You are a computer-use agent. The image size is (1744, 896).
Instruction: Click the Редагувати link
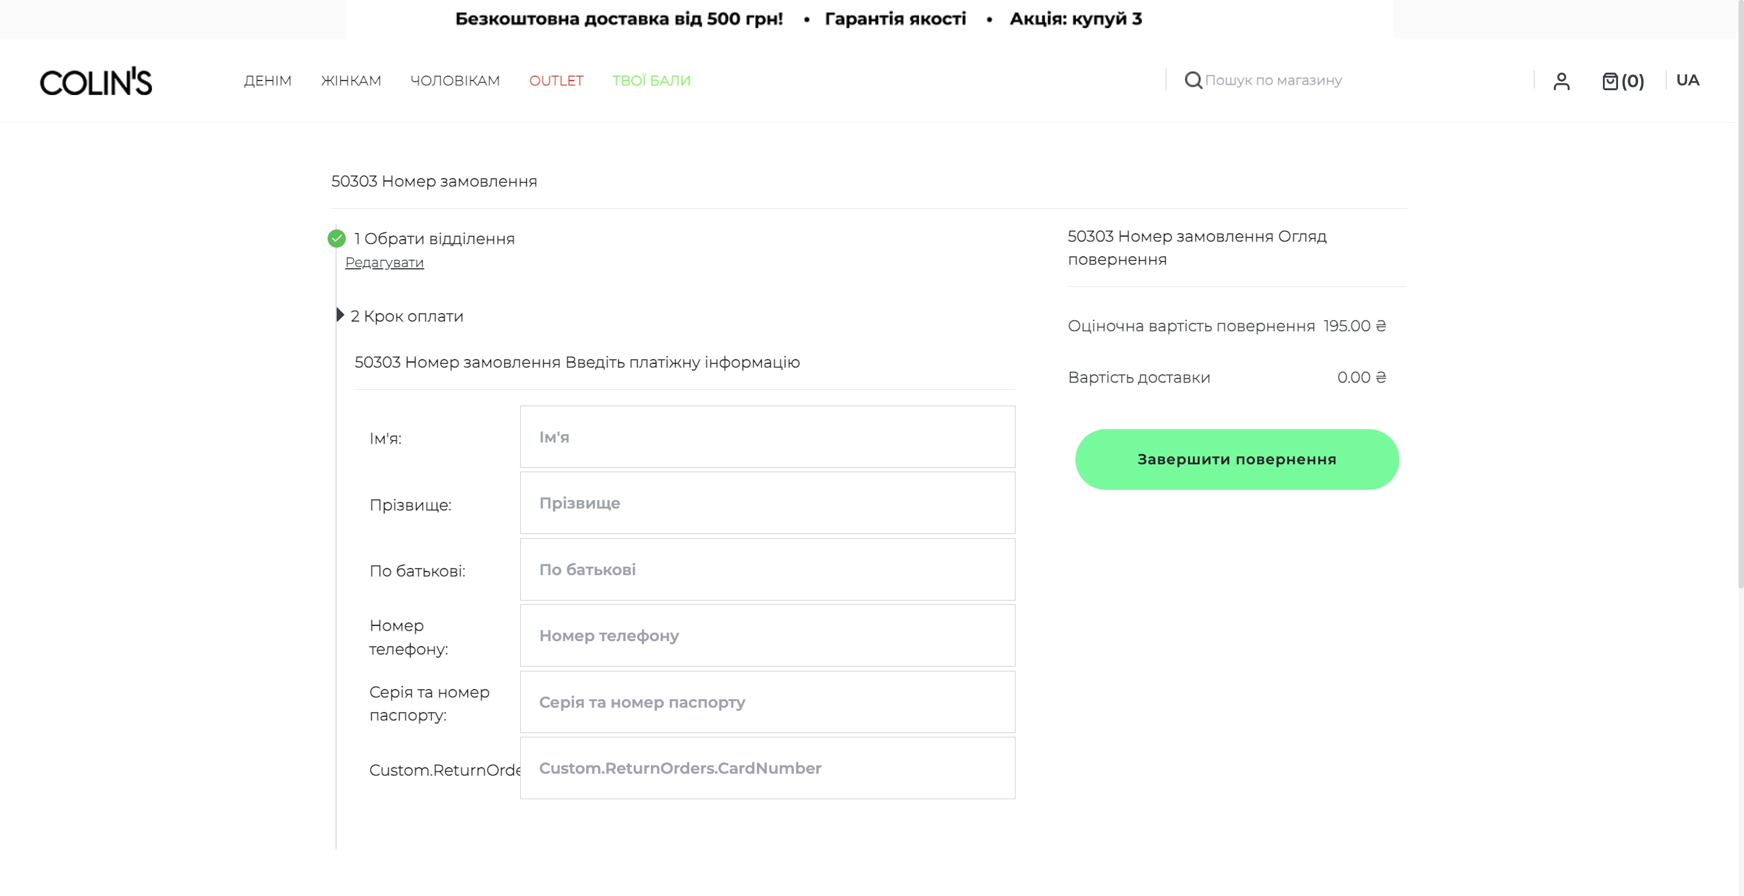(384, 263)
